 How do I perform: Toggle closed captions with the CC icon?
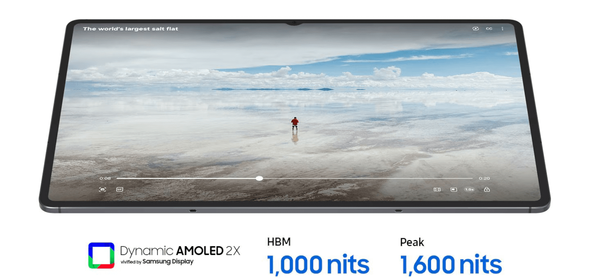tap(489, 29)
